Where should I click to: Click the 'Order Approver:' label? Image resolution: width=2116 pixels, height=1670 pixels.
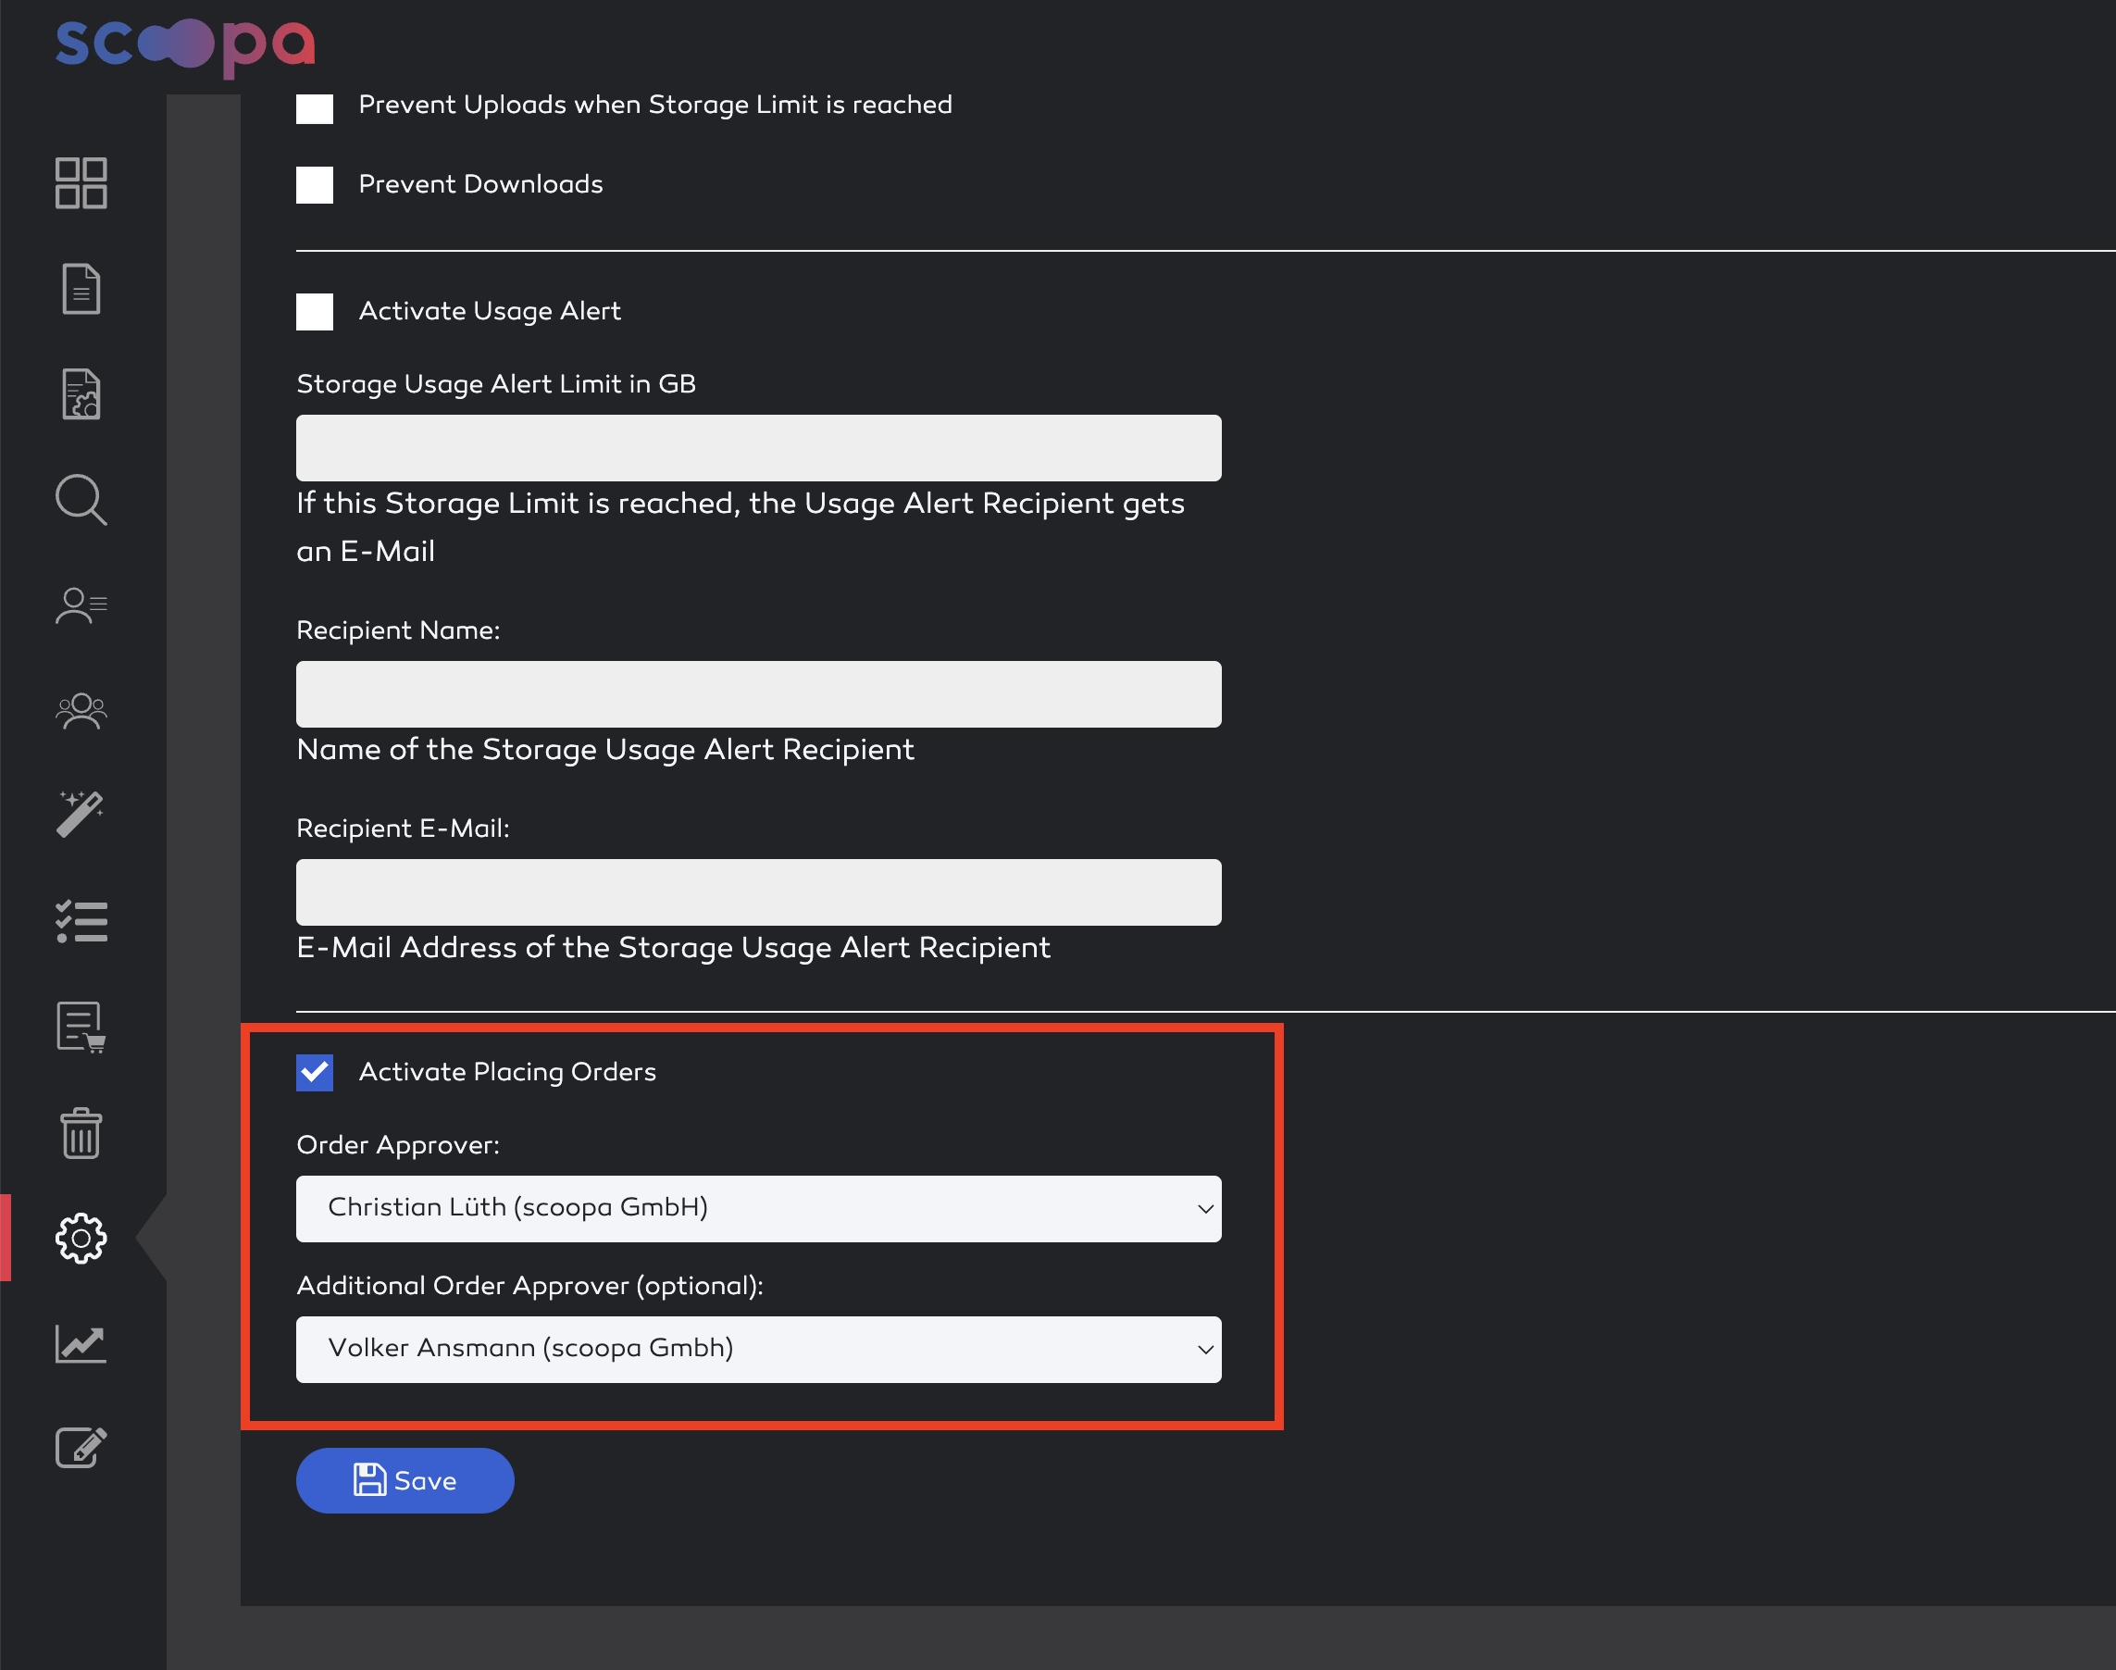click(398, 1145)
